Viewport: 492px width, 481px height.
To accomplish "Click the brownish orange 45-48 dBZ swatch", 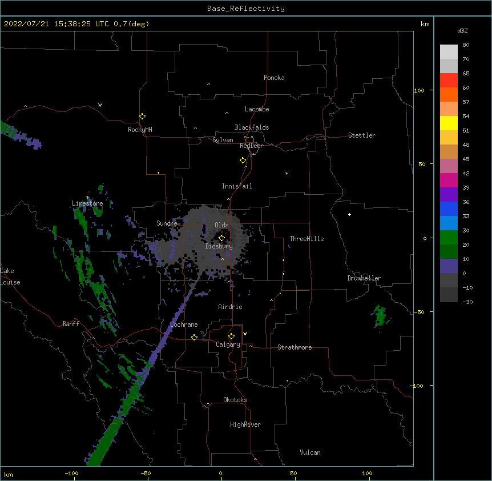I will tap(449, 151).
